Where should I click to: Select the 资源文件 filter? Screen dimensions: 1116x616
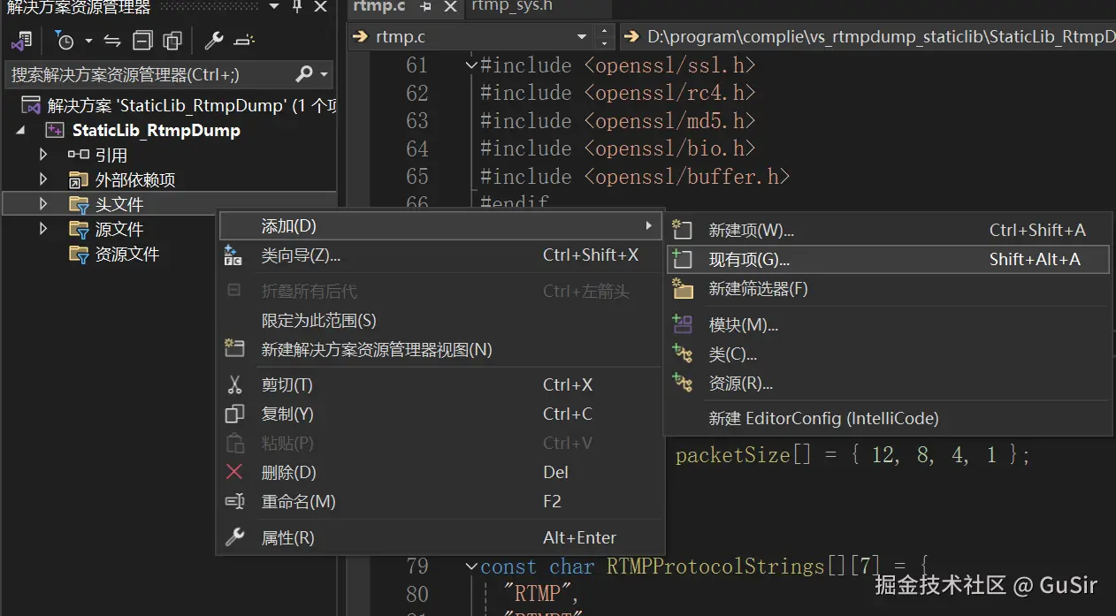[x=126, y=254]
